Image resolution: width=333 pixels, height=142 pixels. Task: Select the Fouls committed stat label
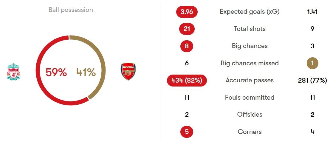(250, 98)
